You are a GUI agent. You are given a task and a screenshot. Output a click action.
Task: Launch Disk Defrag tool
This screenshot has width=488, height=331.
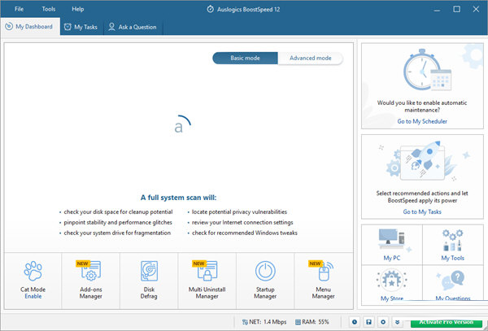[149, 271]
